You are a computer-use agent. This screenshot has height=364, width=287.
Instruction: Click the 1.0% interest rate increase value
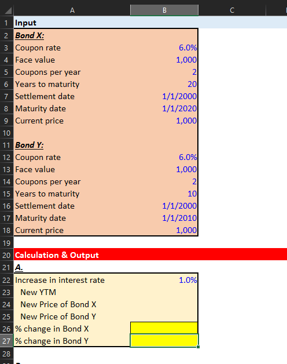[x=187, y=280]
